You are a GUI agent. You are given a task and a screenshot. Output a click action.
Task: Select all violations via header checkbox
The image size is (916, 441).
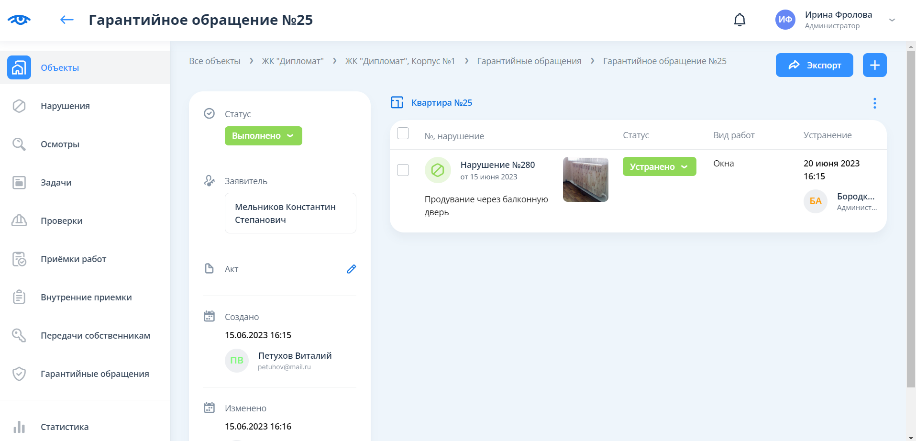[403, 133]
